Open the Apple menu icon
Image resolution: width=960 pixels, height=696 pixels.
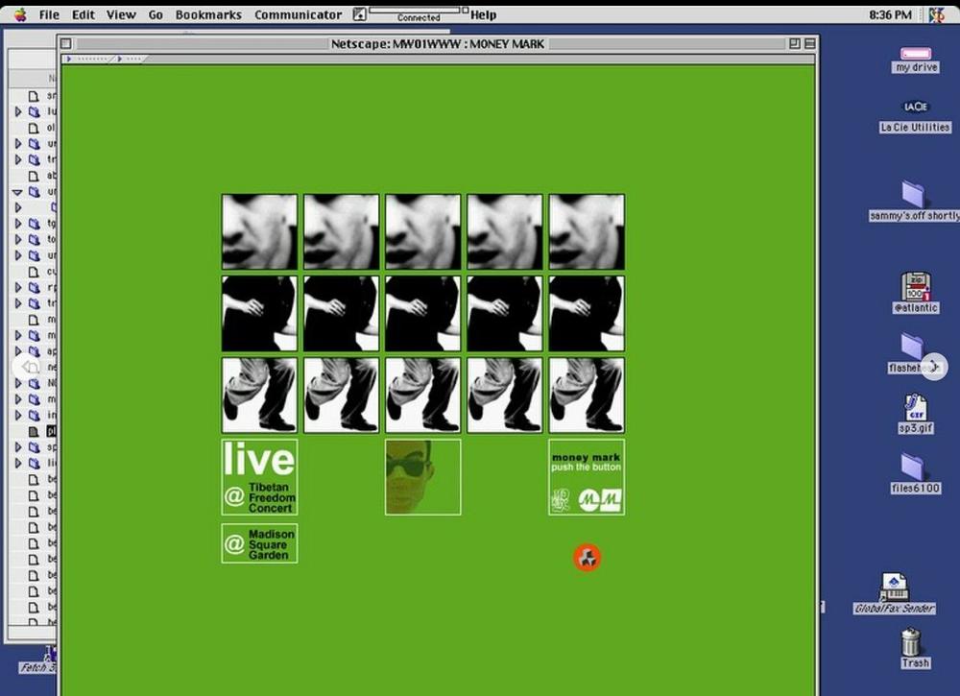coord(20,14)
